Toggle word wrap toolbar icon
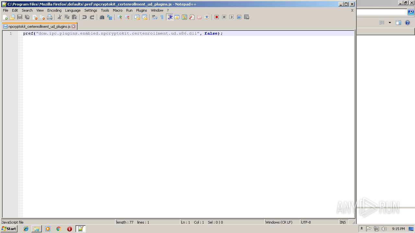The image size is (415, 233). (154, 17)
